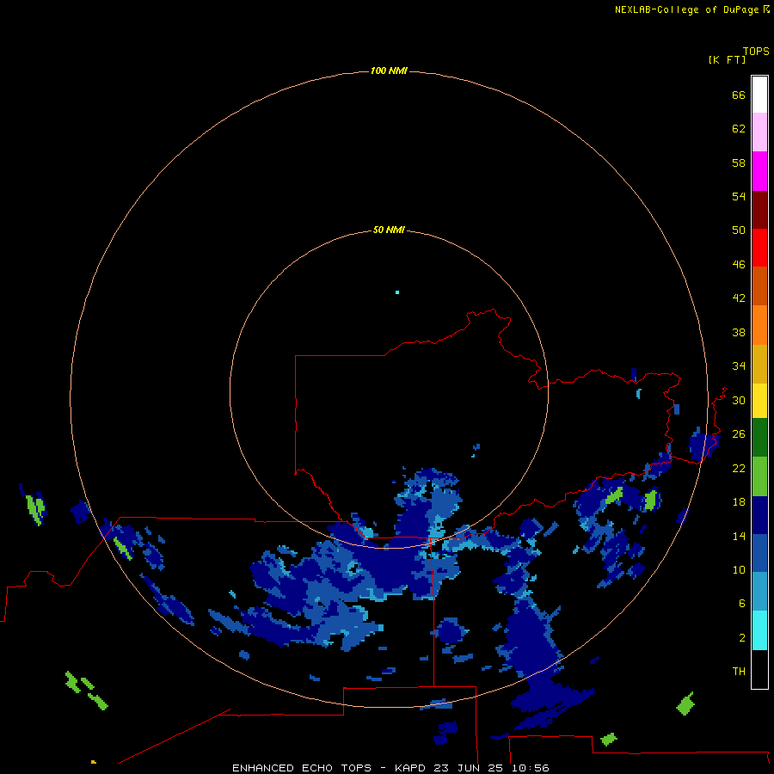Click the dark green legend swatch near 26
Screen dimensions: 774x774
759,438
